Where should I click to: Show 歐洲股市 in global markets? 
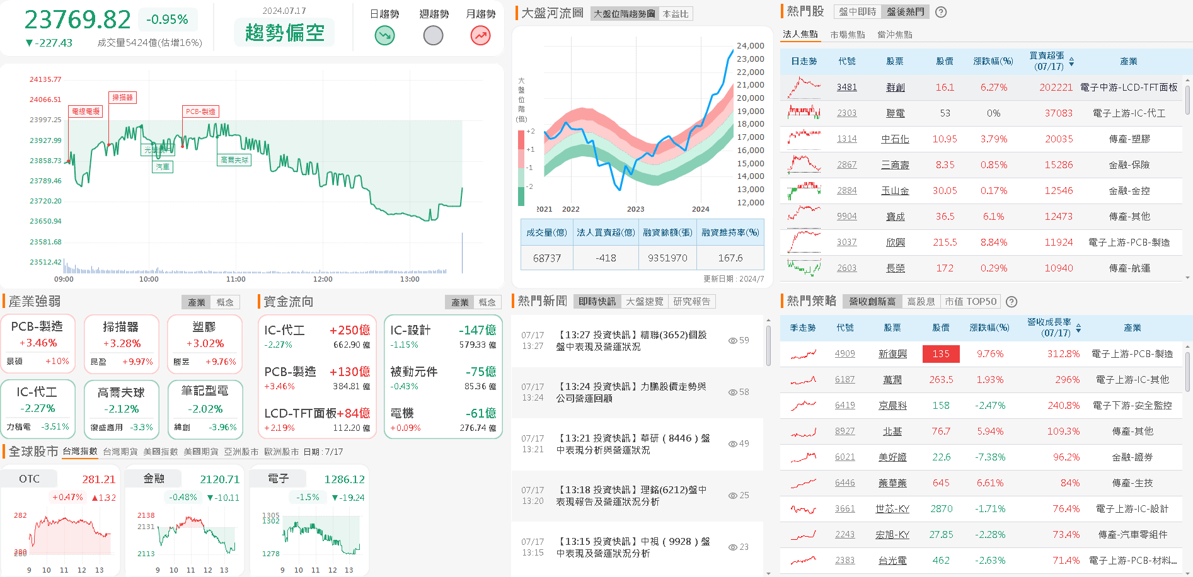(x=282, y=452)
